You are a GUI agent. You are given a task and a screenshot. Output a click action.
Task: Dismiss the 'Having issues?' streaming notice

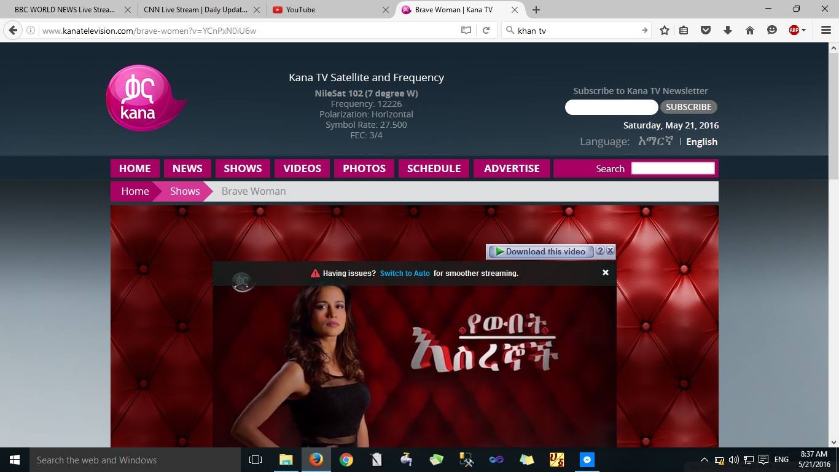(x=606, y=273)
